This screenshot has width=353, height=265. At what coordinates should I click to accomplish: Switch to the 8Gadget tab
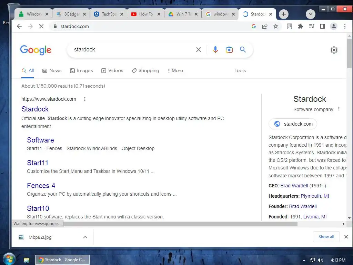pyautogui.click(x=71, y=14)
